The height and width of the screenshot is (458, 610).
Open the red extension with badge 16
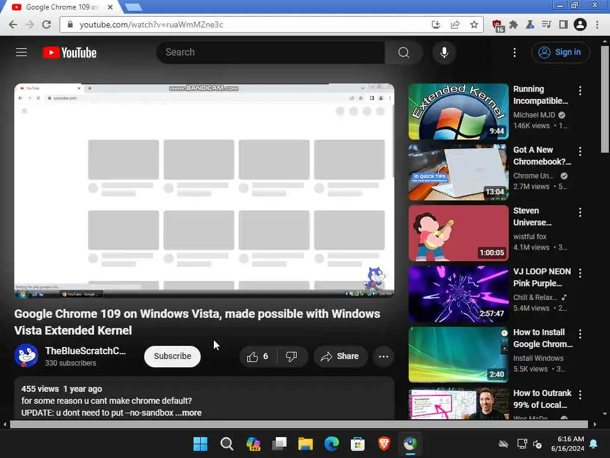click(497, 25)
